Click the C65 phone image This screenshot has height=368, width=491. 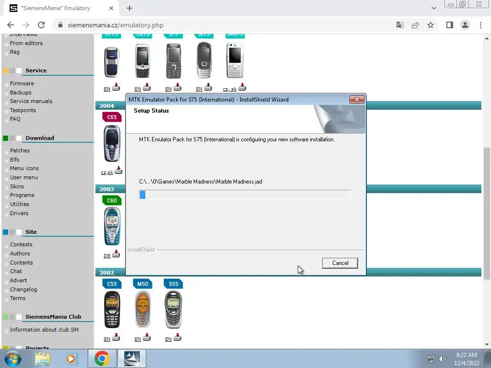(112, 143)
